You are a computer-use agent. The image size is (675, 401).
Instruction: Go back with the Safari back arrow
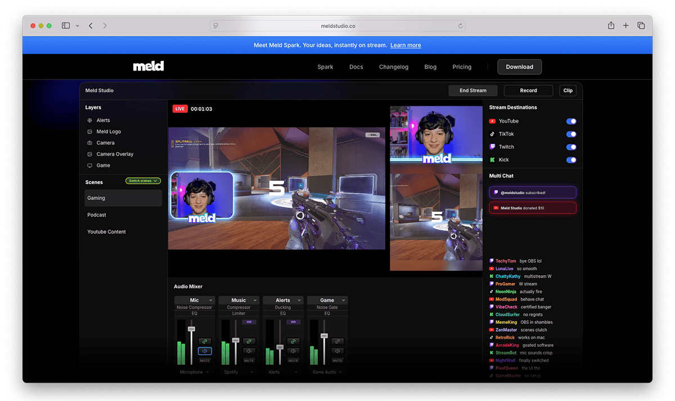[x=91, y=26]
